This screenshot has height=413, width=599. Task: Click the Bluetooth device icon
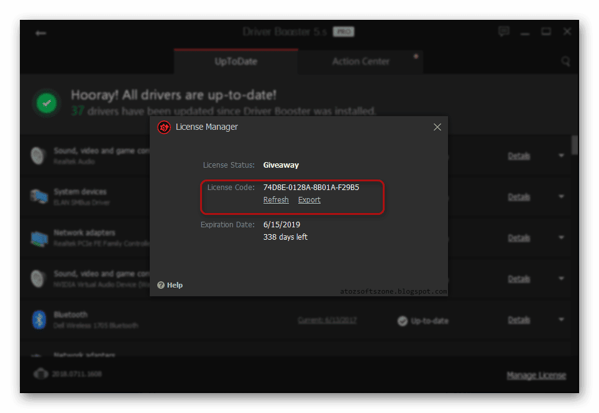39,319
